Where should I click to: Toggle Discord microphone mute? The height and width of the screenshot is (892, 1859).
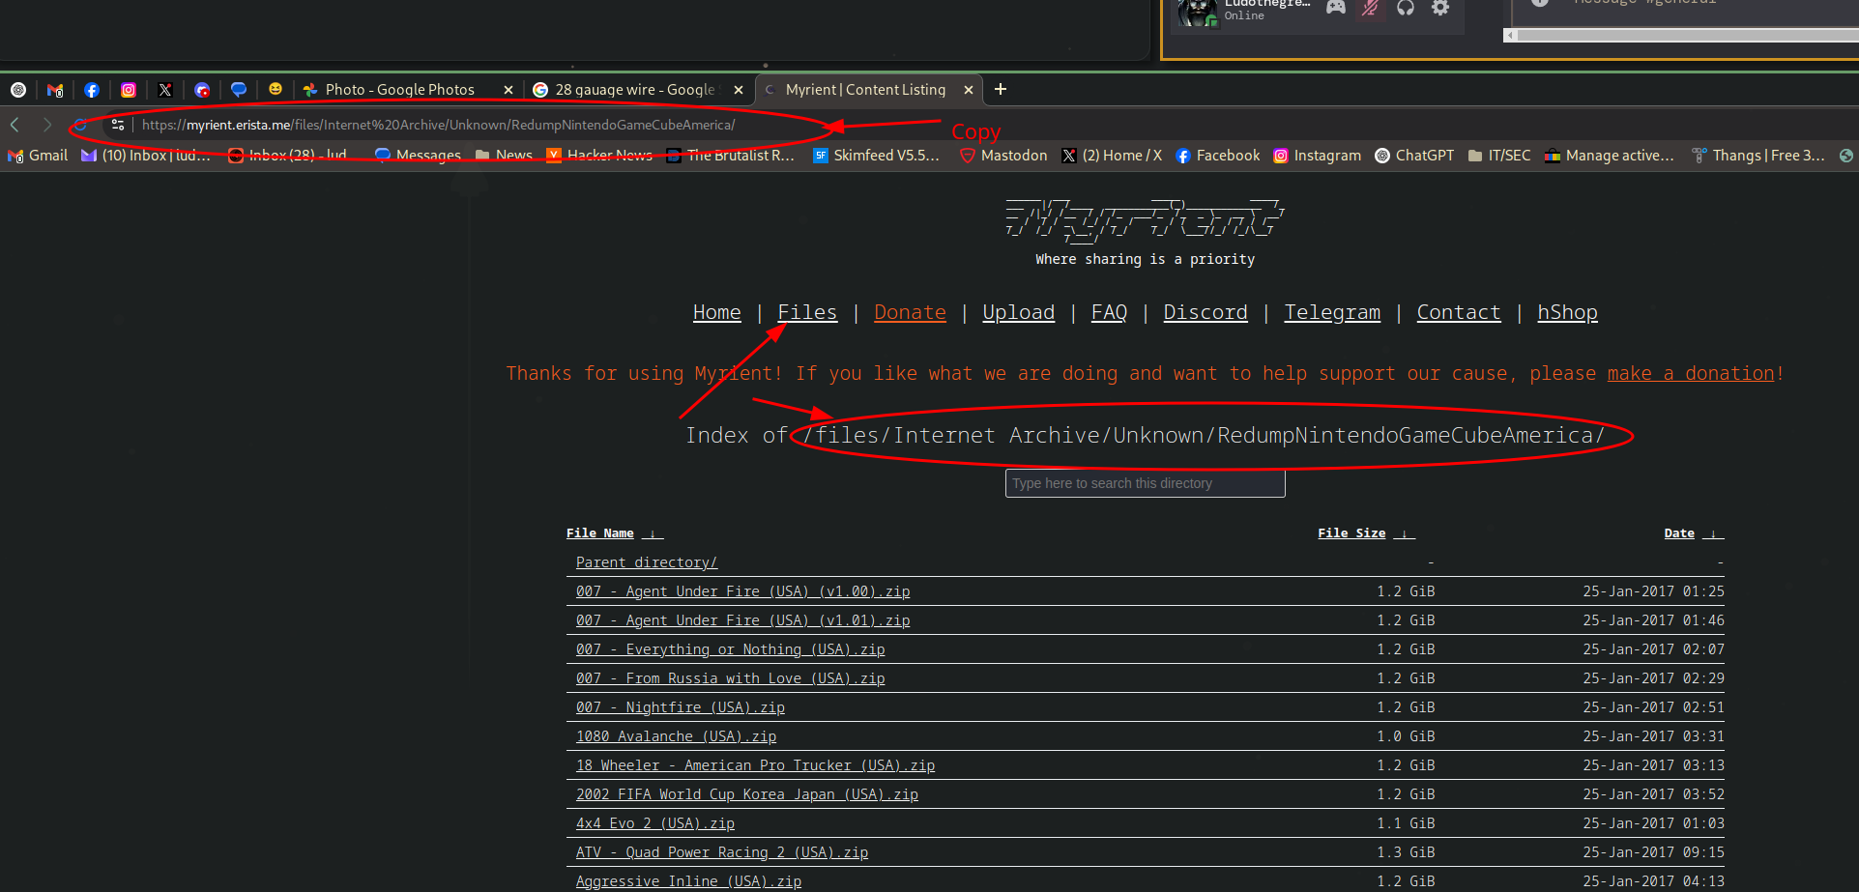[x=1370, y=8]
